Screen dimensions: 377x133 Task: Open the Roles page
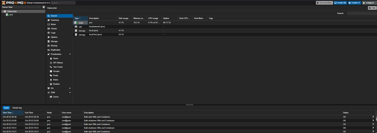[60, 80]
